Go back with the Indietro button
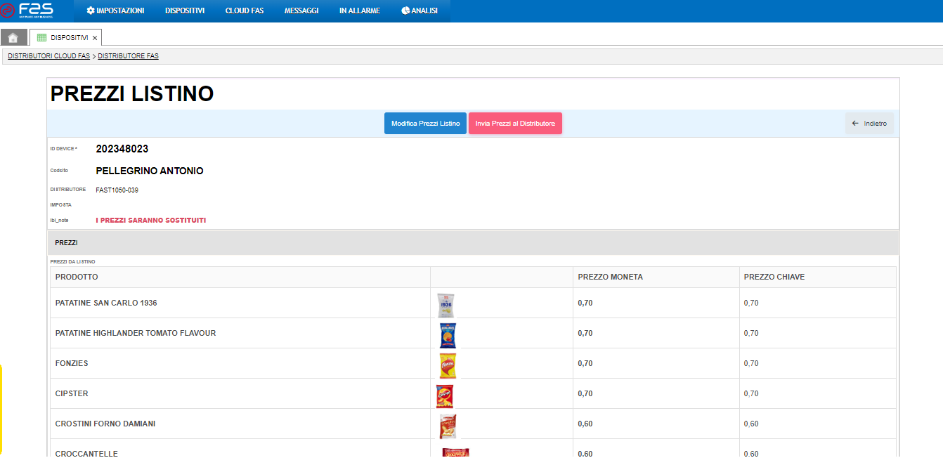Viewport: 943px width, 458px height. click(x=869, y=124)
